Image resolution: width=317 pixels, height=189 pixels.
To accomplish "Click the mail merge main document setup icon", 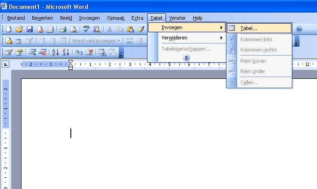I will click(x=9, y=41).
